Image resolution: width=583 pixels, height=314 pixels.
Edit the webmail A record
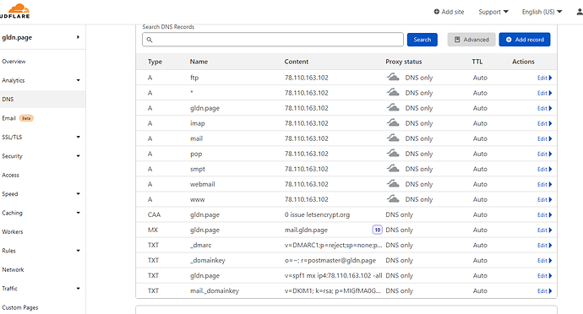pos(545,184)
